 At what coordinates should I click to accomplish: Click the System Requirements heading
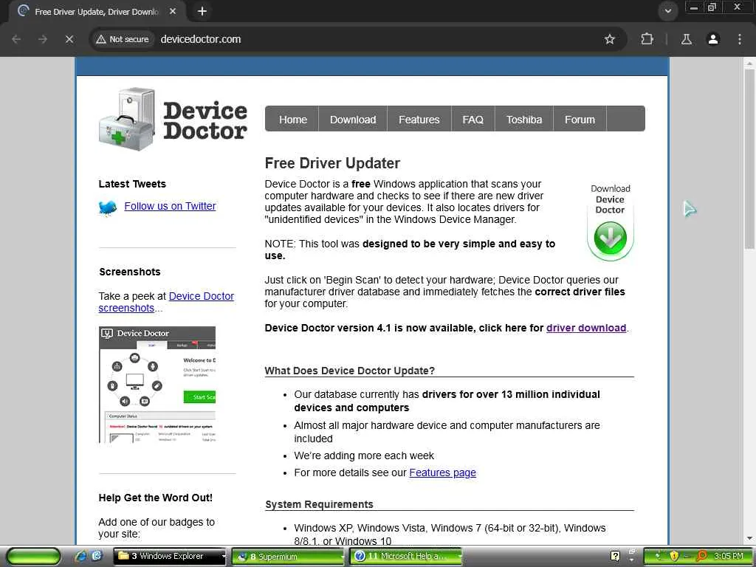(319, 504)
